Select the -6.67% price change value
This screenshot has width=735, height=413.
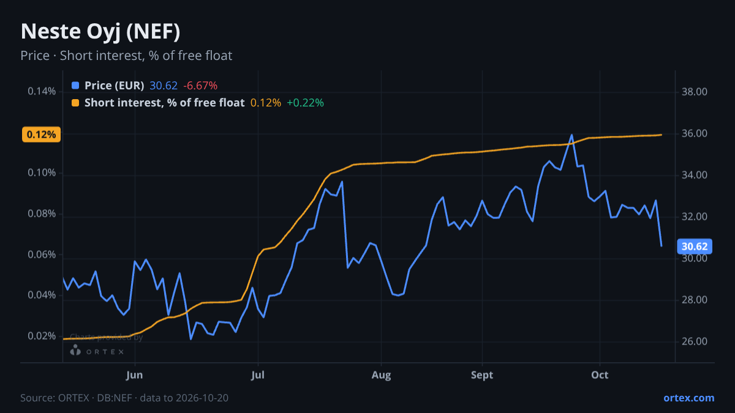click(200, 86)
